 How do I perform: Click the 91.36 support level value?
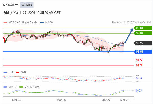(140, 65)
